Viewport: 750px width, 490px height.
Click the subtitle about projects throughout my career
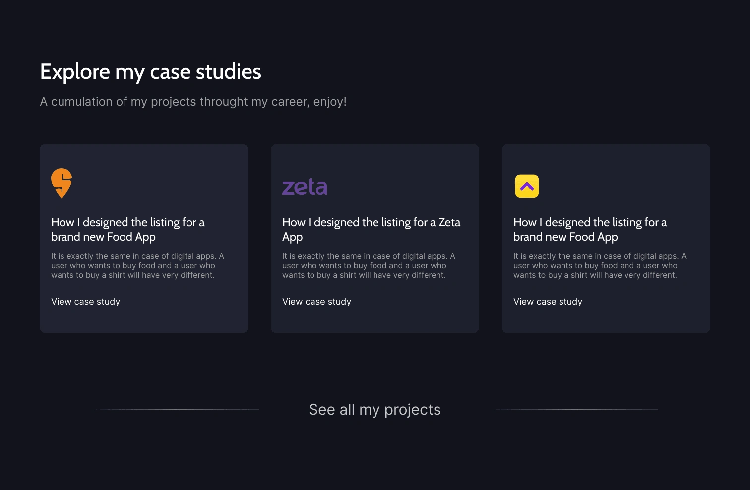[193, 102]
